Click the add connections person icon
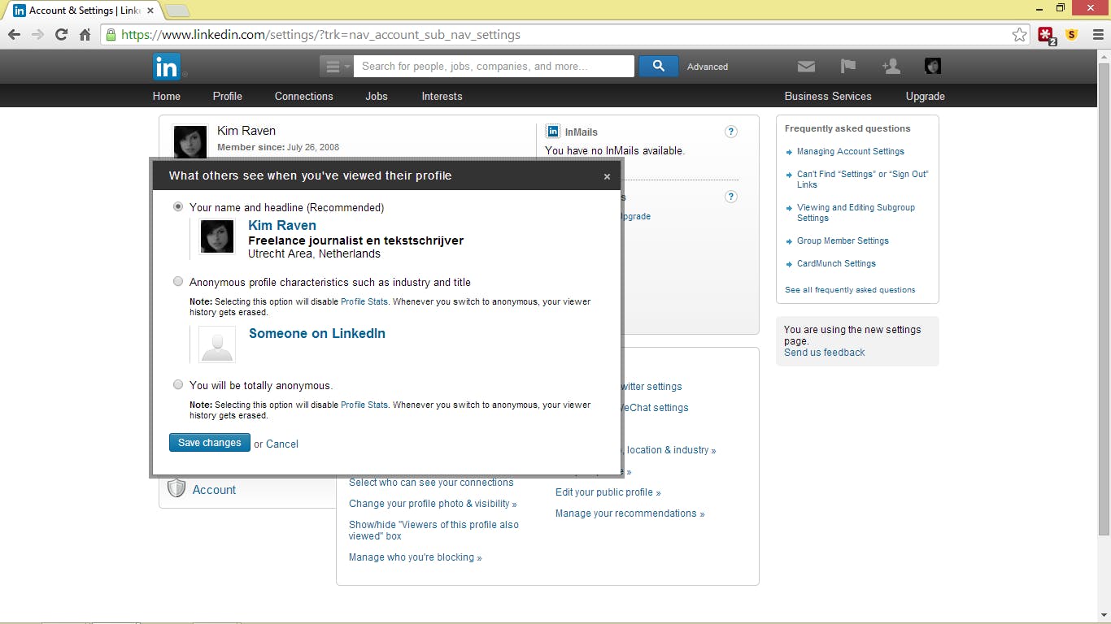 (891, 67)
